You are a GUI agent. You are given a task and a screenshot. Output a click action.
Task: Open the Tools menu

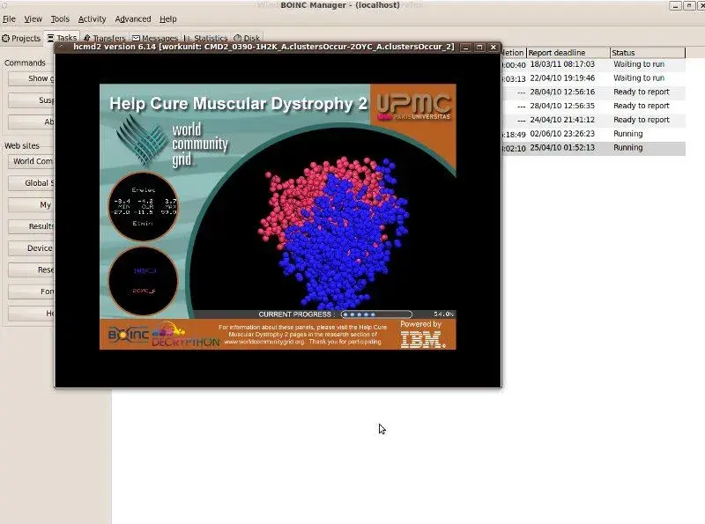(60, 18)
